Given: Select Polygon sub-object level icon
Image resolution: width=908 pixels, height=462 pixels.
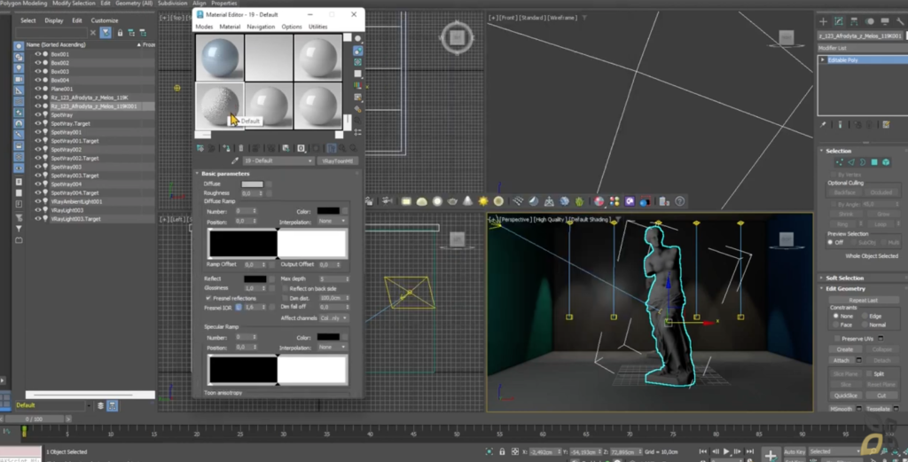Looking at the screenshot, I should coord(874,162).
